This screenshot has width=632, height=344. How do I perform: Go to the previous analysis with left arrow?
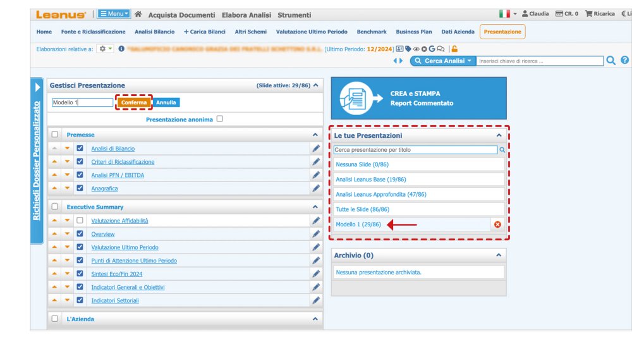[396, 61]
